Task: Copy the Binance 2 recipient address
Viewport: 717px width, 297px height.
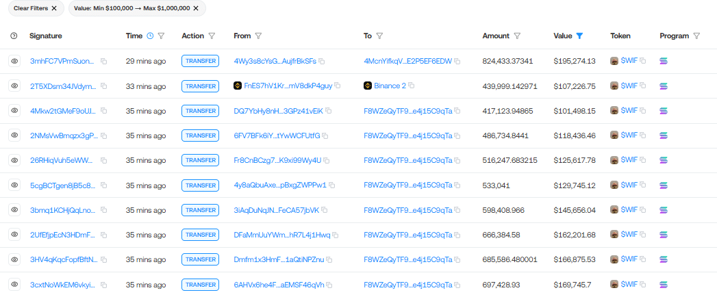Action: (411, 86)
